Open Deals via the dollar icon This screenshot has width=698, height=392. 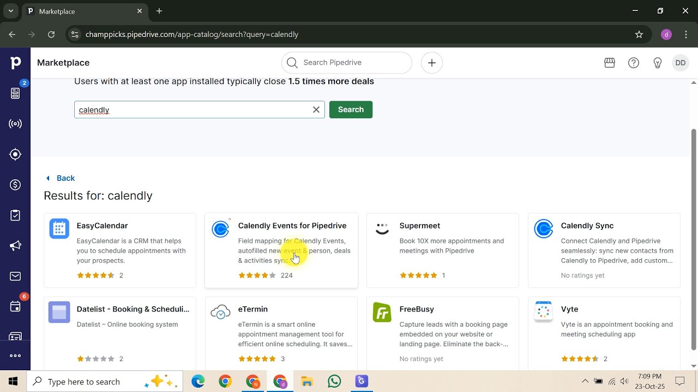coord(15,185)
